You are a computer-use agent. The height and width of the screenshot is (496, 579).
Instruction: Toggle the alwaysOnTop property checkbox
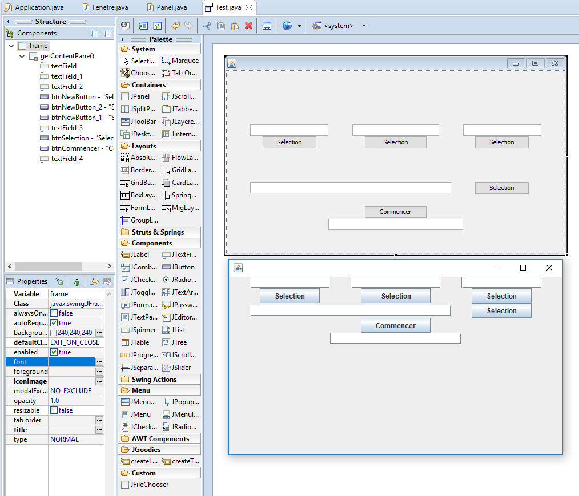point(54,313)
